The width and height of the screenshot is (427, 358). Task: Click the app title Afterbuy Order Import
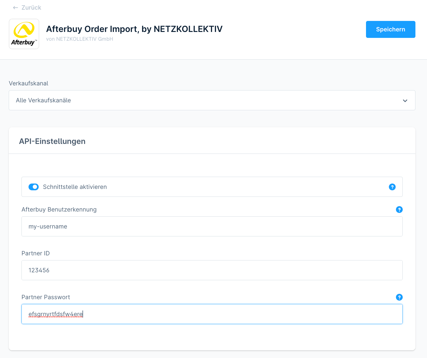[134, 29]
